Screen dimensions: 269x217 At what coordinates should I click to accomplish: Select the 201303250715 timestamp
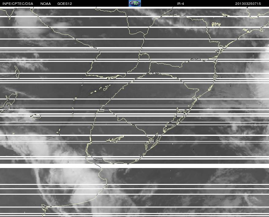point(248,4)
